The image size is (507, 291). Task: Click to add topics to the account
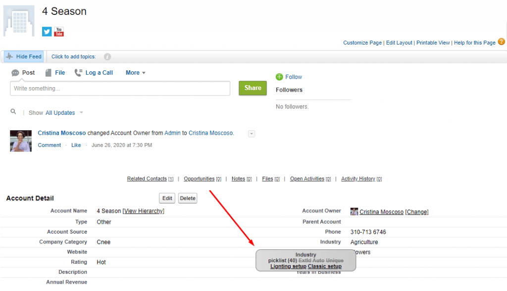pos(73,56)
